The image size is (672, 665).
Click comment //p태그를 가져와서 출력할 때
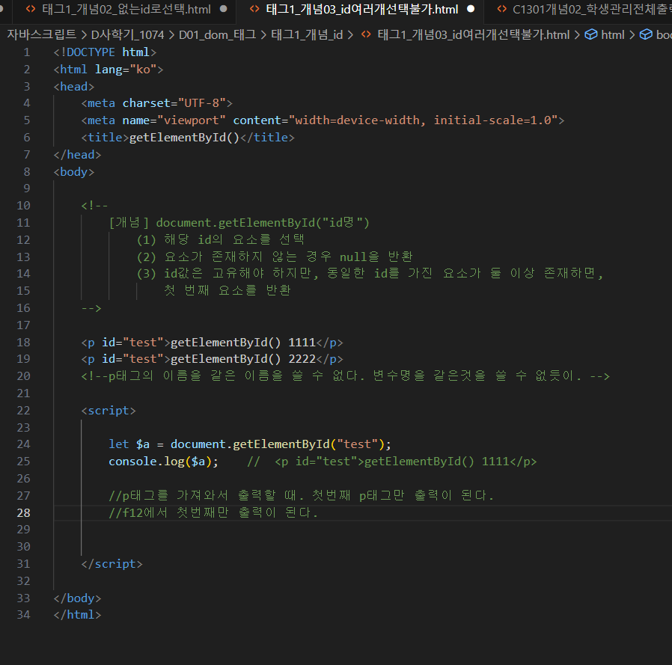pyautogui.click(x=302, y=496)
